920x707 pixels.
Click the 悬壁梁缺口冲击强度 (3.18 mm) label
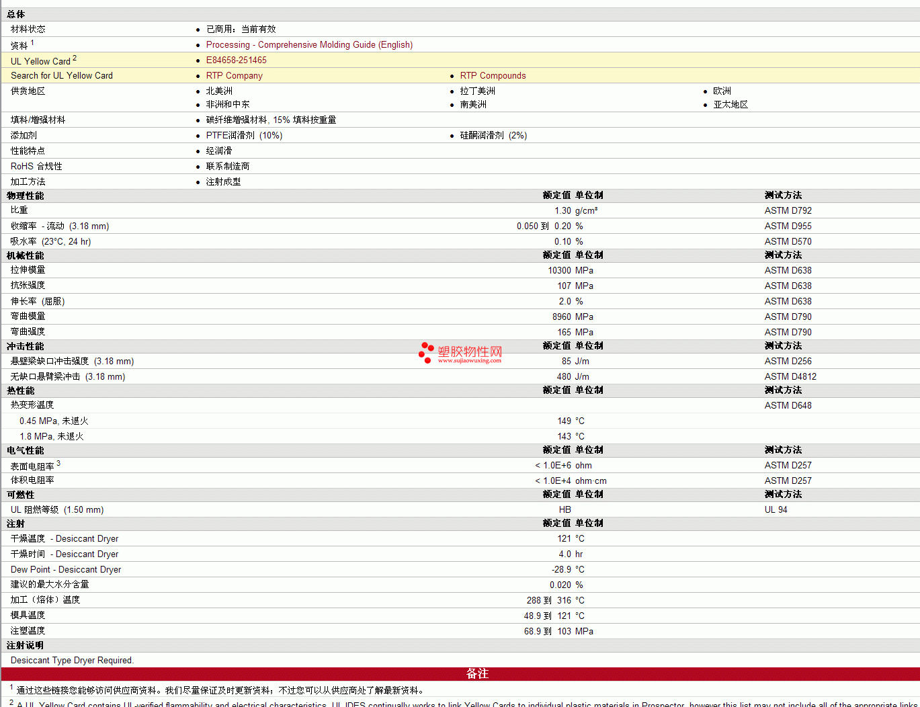point(73,361)
